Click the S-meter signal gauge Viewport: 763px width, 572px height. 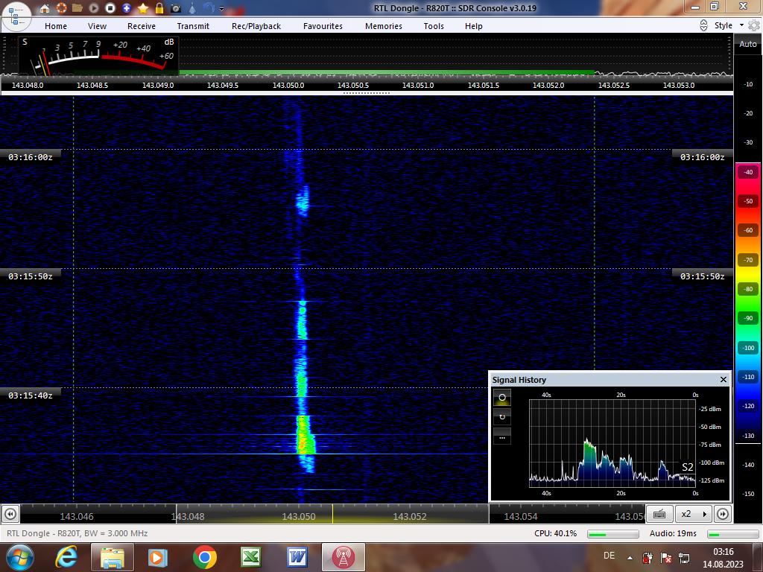99,56
